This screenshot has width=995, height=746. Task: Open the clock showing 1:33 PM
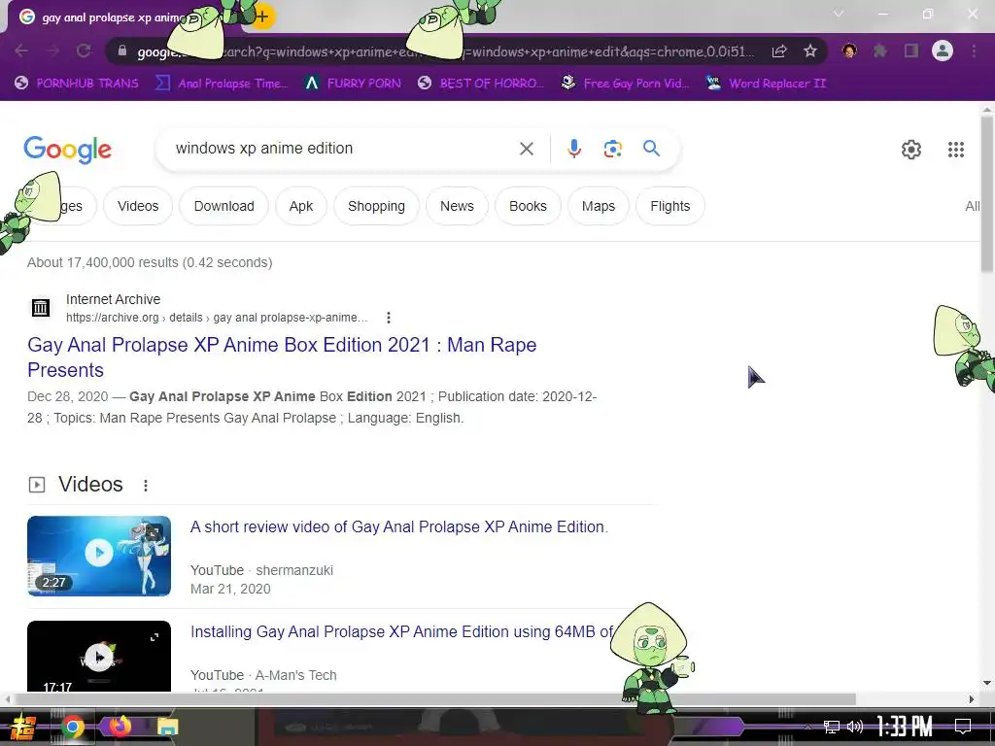click(x=905, y=727)
